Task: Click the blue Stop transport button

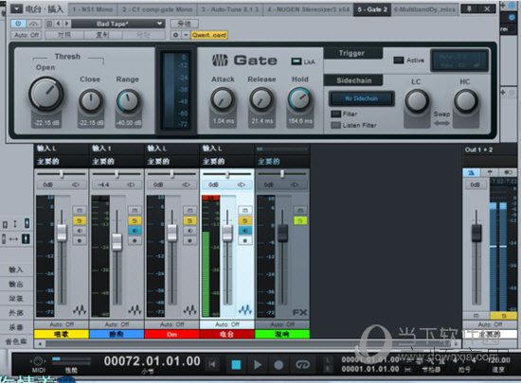Action: pyautogui.click(x=236, y=365)
